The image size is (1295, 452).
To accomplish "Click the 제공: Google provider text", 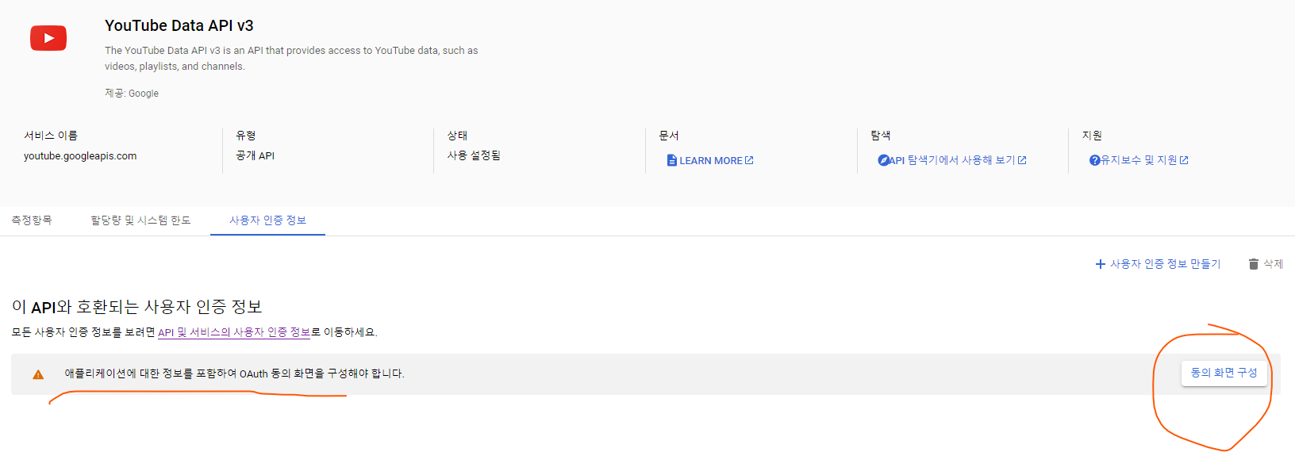I will pyautogui.click(x=132, y=94).
